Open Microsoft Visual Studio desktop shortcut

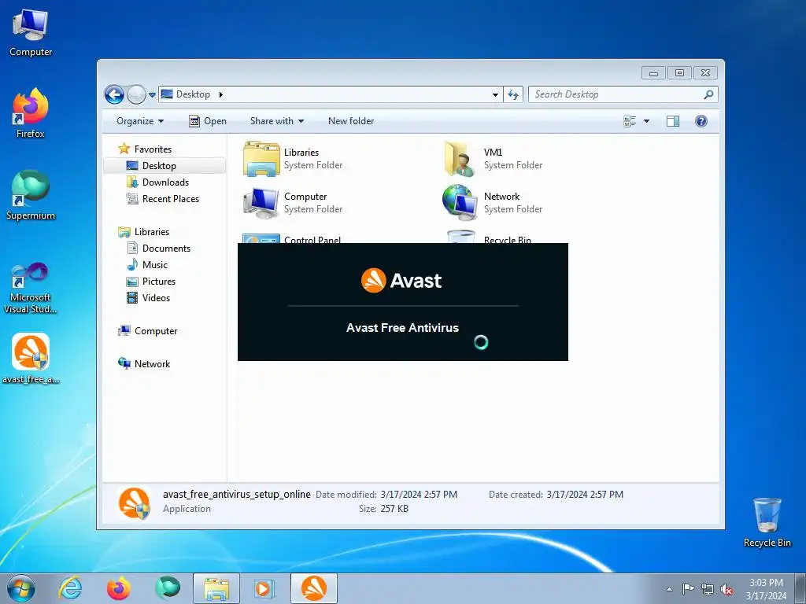tap(31, 288)
